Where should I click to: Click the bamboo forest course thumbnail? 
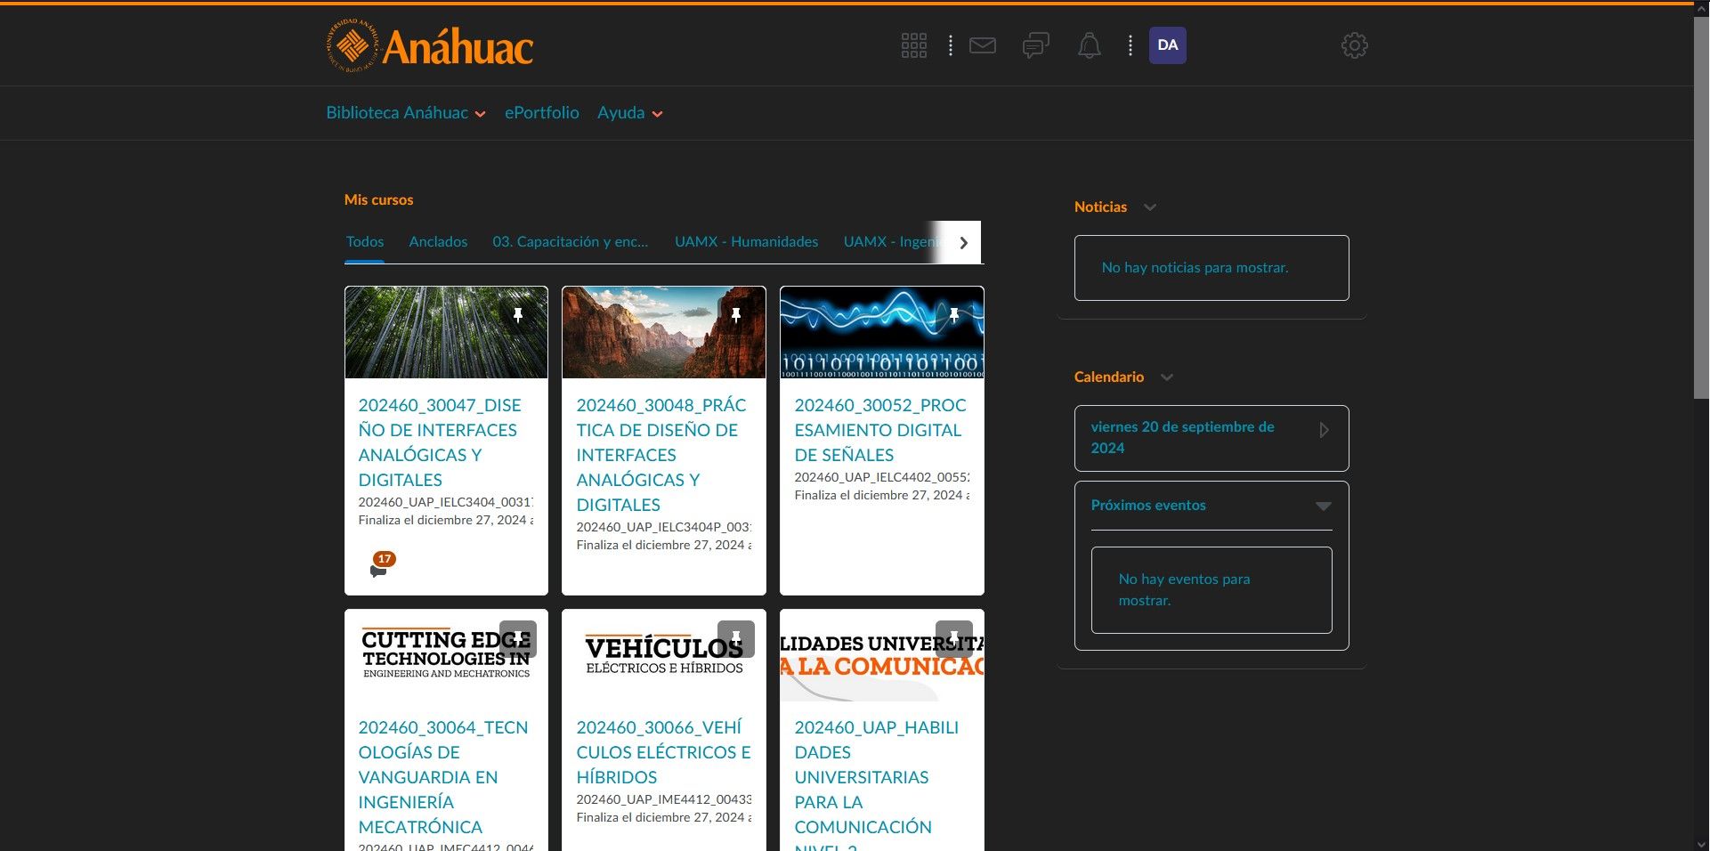point(446,333)
